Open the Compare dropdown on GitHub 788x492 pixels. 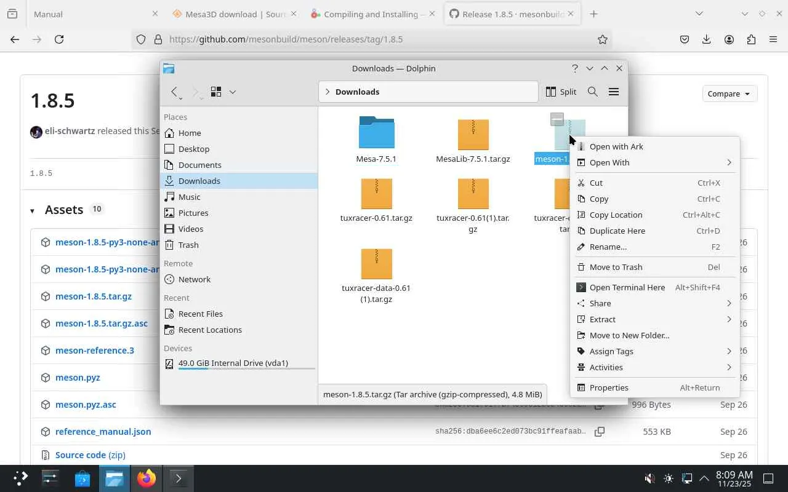click(x=730, y=93)
